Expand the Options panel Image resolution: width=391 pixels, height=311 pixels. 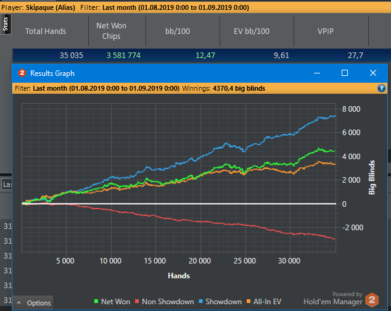[x=33, y=303]
